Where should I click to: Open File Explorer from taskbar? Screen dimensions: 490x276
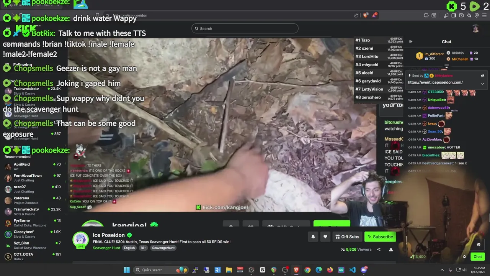[229, 270]
